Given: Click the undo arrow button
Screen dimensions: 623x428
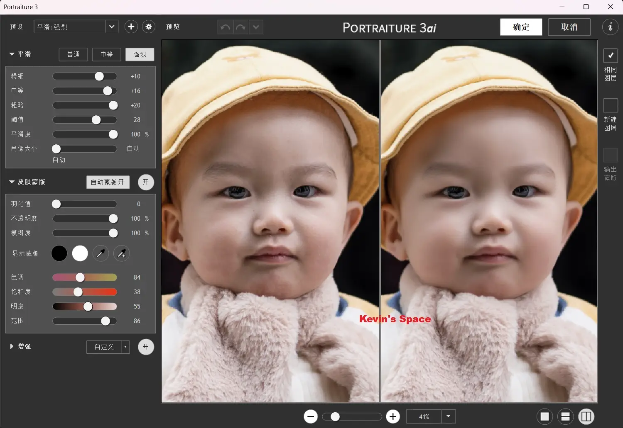Looking at the screenshot, I should click(225, 27).
